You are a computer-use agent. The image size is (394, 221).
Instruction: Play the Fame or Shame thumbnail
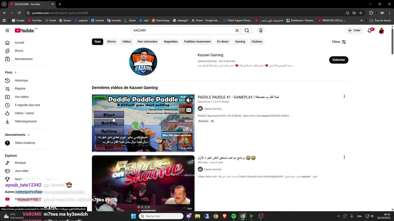coord(143,184)
